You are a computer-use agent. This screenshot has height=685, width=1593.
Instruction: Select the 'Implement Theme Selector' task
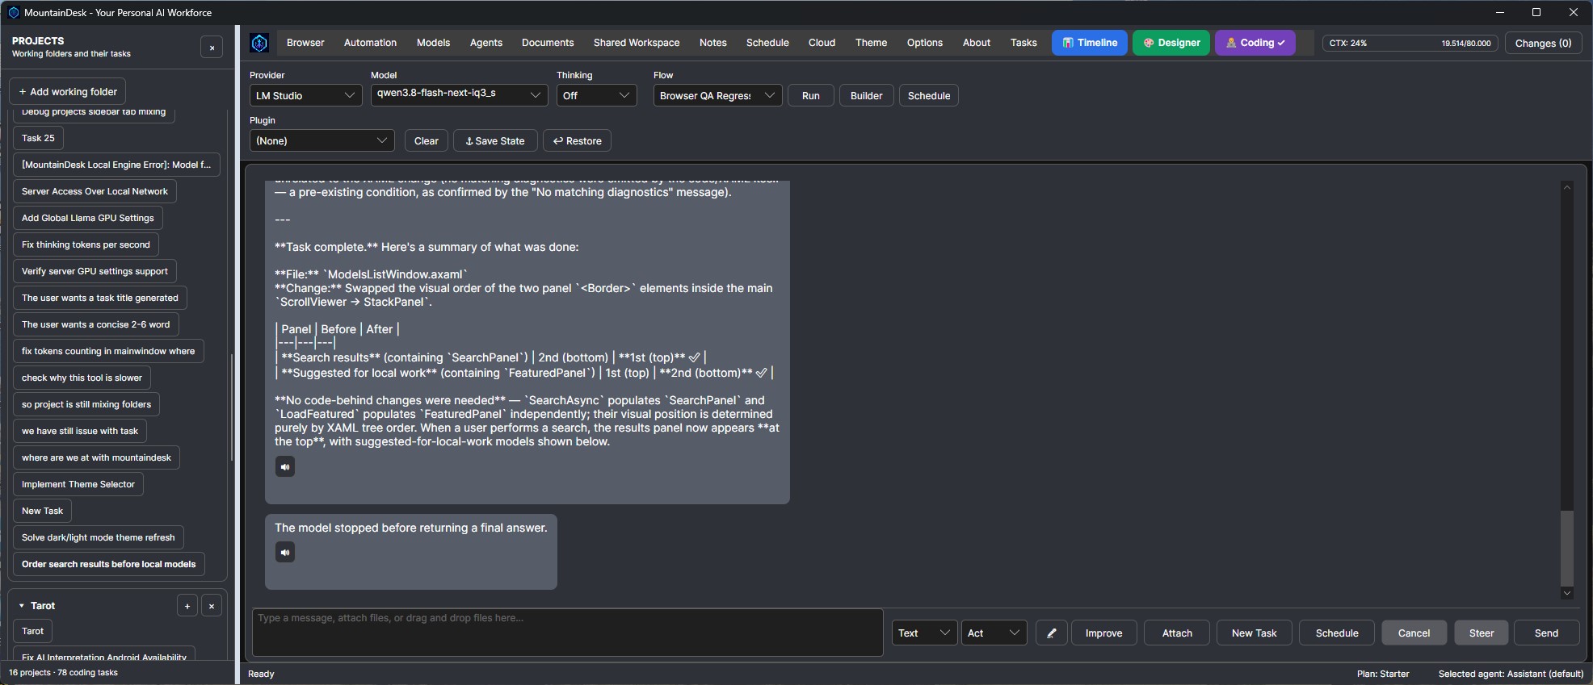tap(78, 484)
